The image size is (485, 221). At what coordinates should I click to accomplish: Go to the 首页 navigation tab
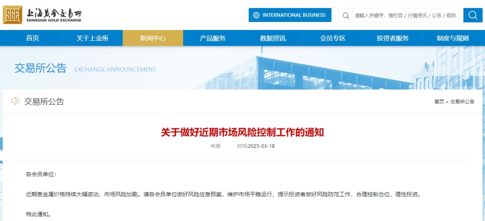click(x=32, y=38)
